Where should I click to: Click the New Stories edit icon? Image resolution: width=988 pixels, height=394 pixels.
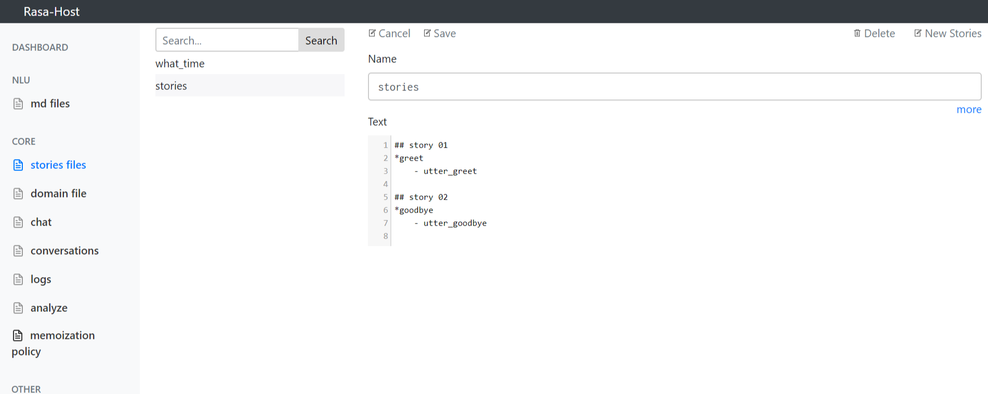click(918, 33)
